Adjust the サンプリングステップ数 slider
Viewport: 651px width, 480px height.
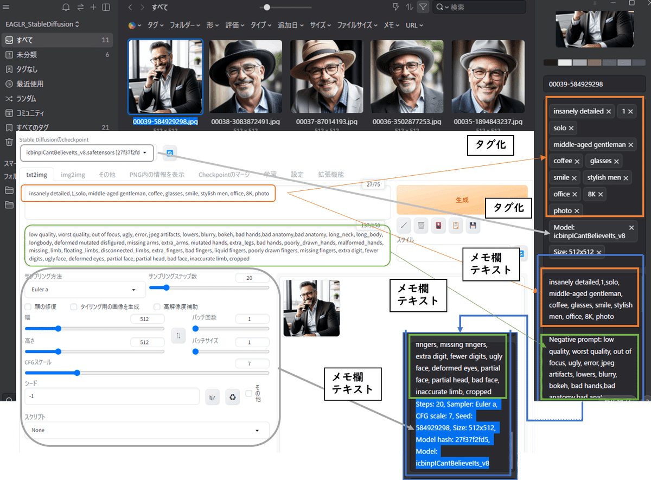tap(209, 287)
